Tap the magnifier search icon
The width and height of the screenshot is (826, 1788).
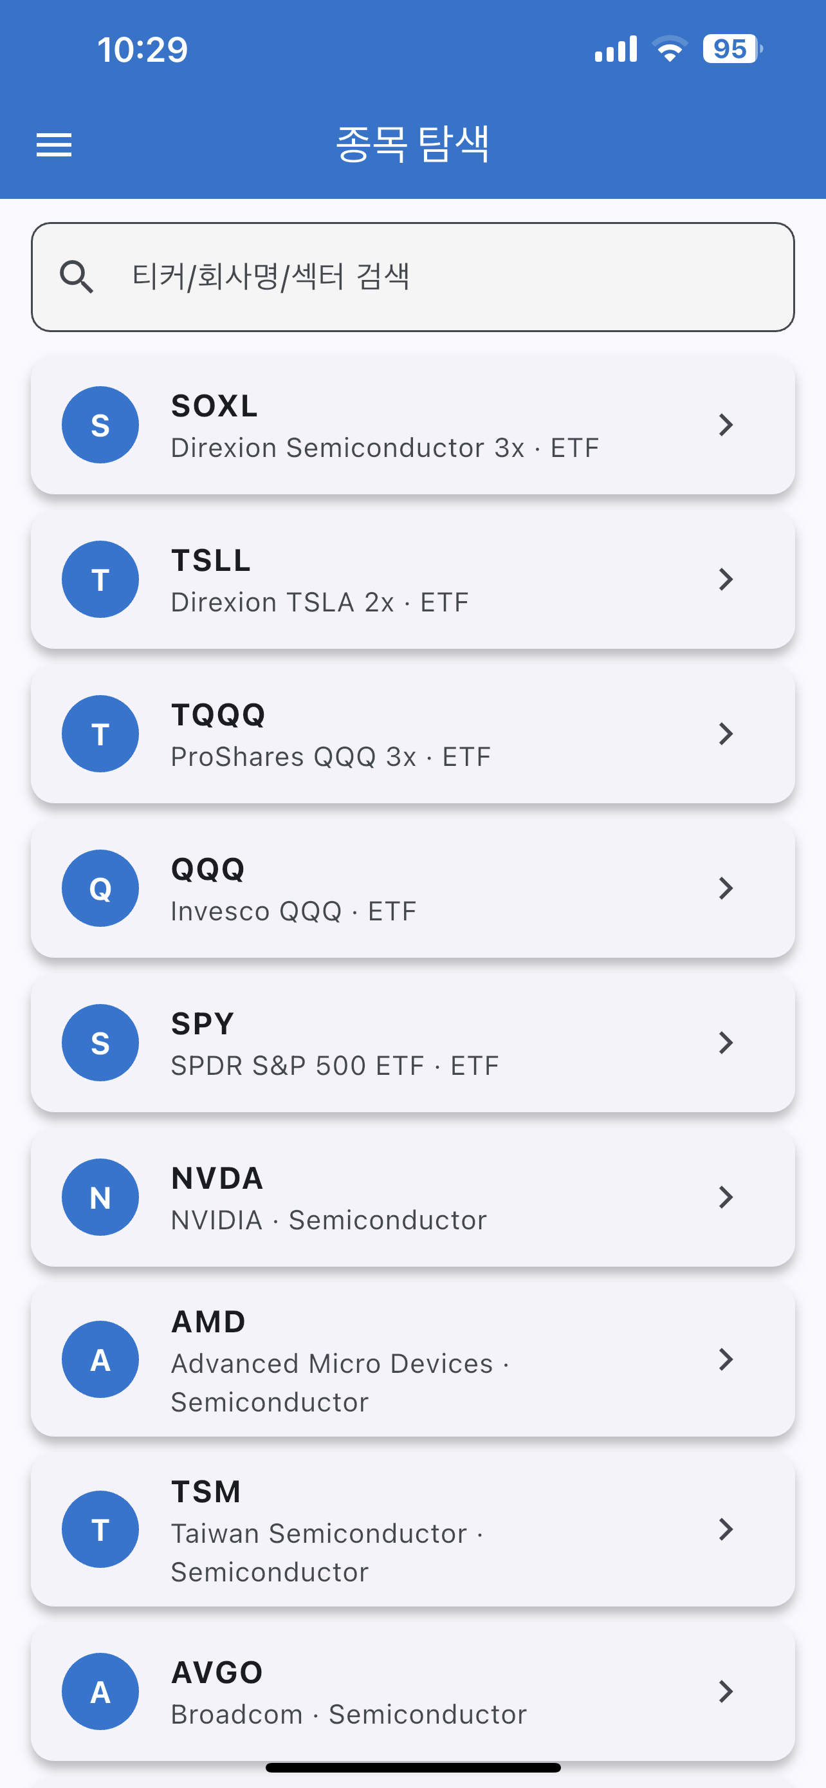(77, 277)
